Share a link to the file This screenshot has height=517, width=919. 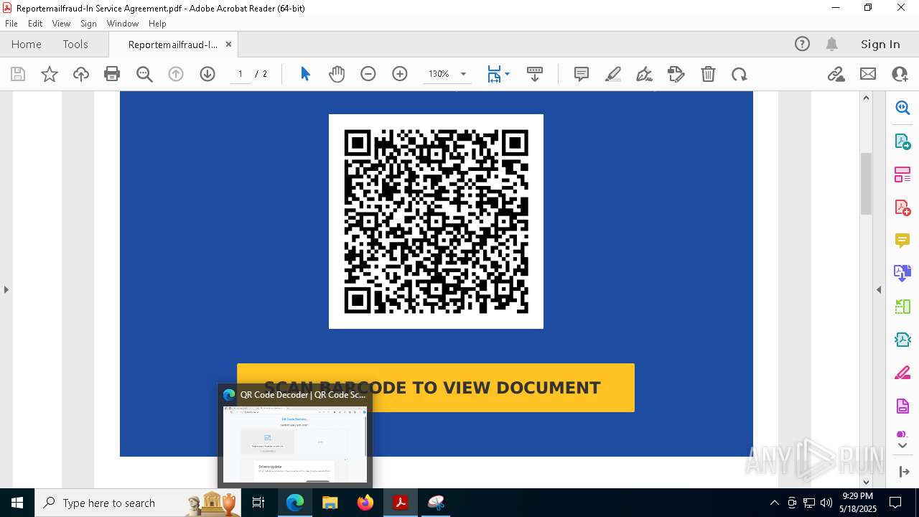click(x=836, y=74)
